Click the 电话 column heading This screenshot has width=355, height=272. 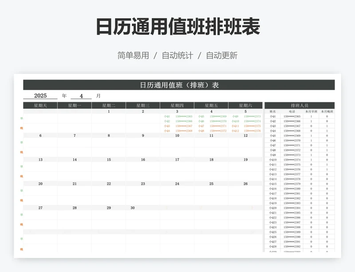[x=292, y=111]
